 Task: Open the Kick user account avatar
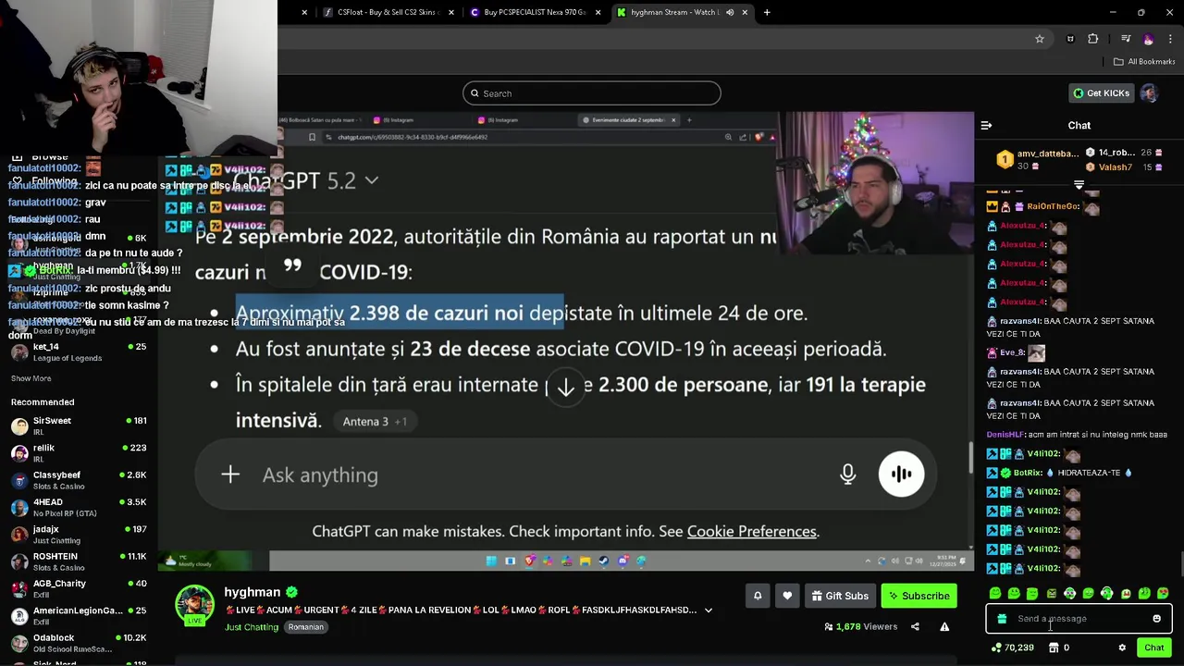[x=1149, y=92]
